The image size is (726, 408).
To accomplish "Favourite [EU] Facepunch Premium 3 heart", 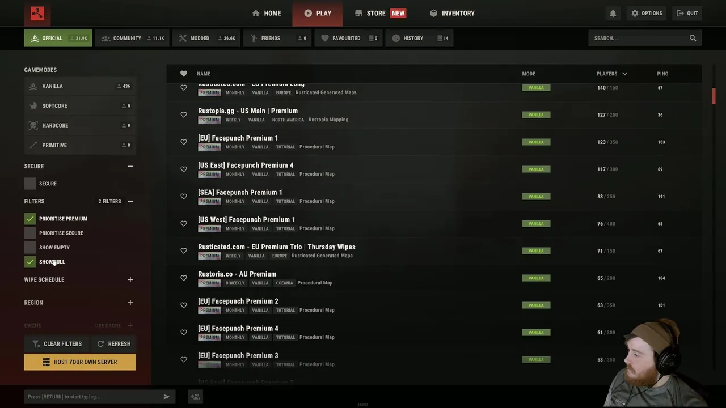I will (x=184, y=359).
